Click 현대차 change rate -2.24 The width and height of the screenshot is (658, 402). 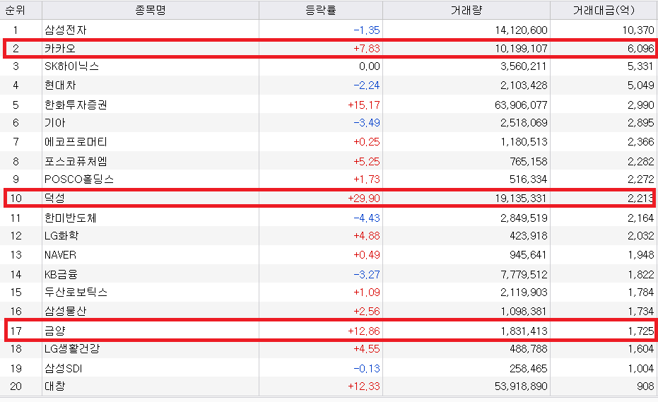366,85
